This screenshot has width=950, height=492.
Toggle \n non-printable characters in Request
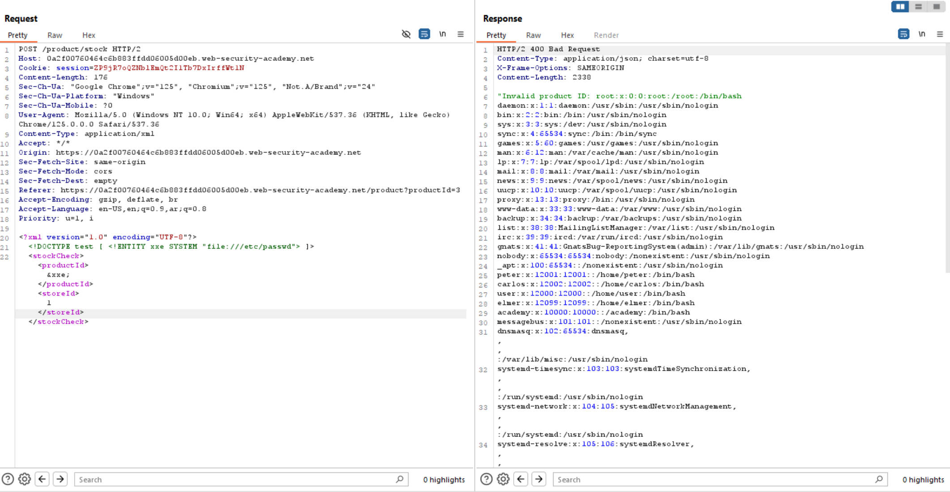[443, 34]
